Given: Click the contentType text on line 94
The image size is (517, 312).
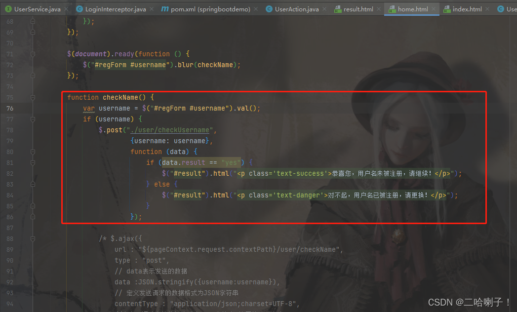Looking at the screenshot, I should pyautogui.click(x=136, y=304).
